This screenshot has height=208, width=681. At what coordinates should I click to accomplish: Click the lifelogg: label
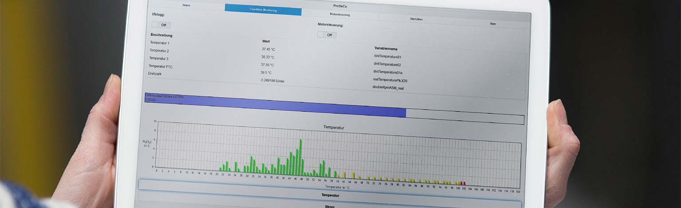(x=158, y=15)
